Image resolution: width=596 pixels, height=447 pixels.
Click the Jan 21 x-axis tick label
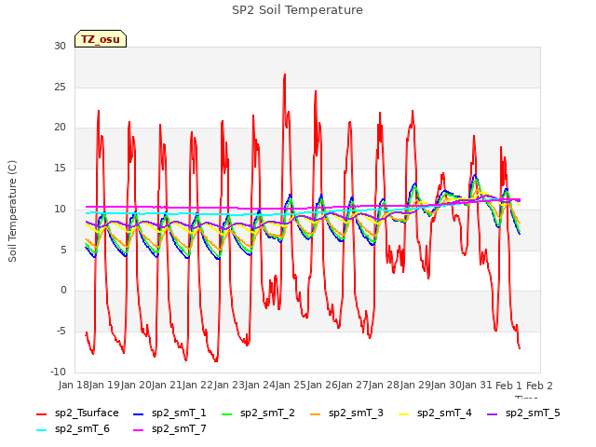click(x=167, y=385)
